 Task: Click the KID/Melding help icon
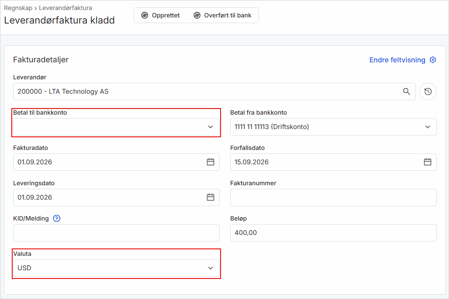click(57, 218)
